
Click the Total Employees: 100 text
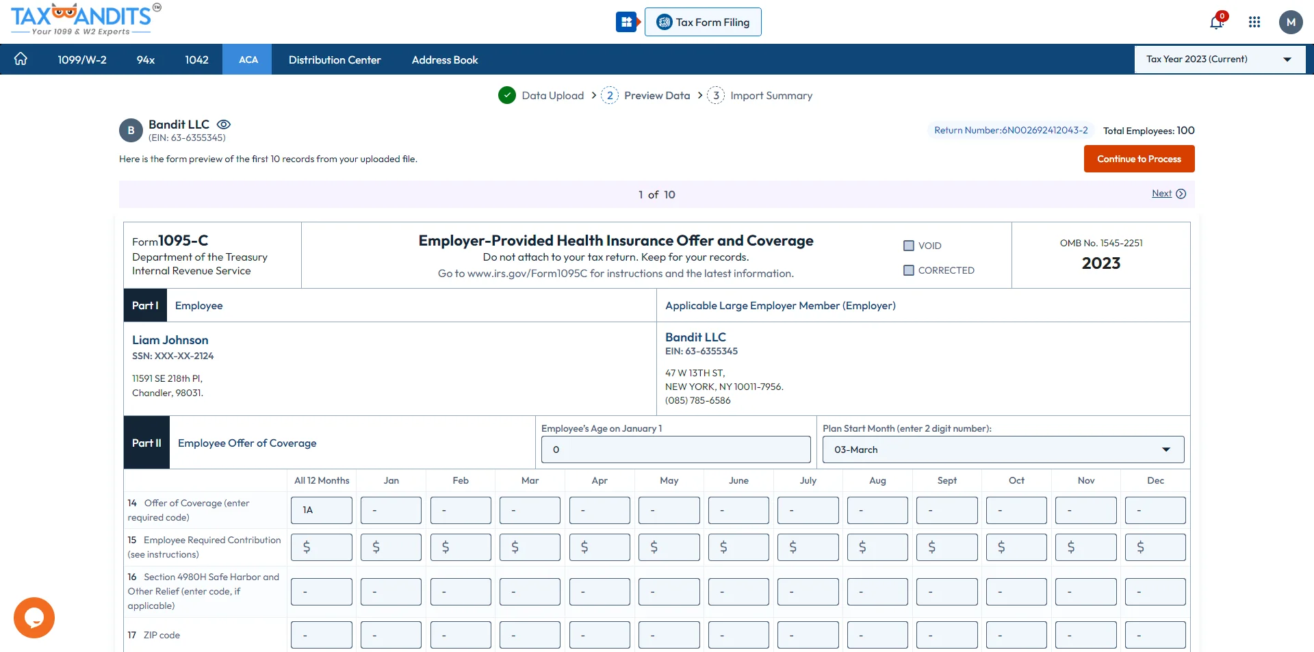point(1149,131)
